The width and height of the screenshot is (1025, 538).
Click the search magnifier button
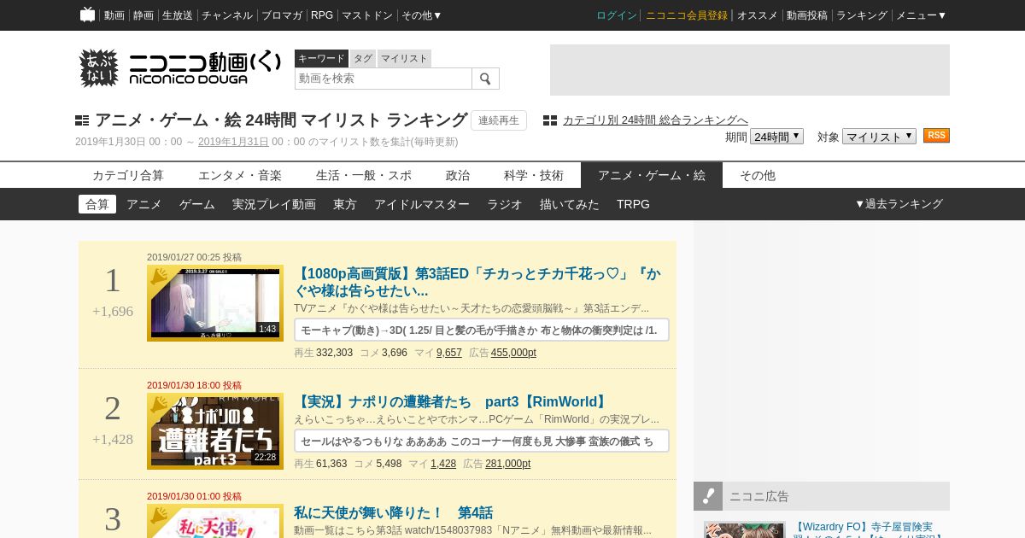[x=485, y=79]
